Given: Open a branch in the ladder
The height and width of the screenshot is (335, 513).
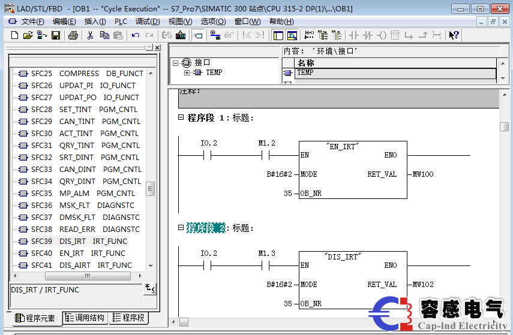Looking at the screenshot, I should 409,35.
